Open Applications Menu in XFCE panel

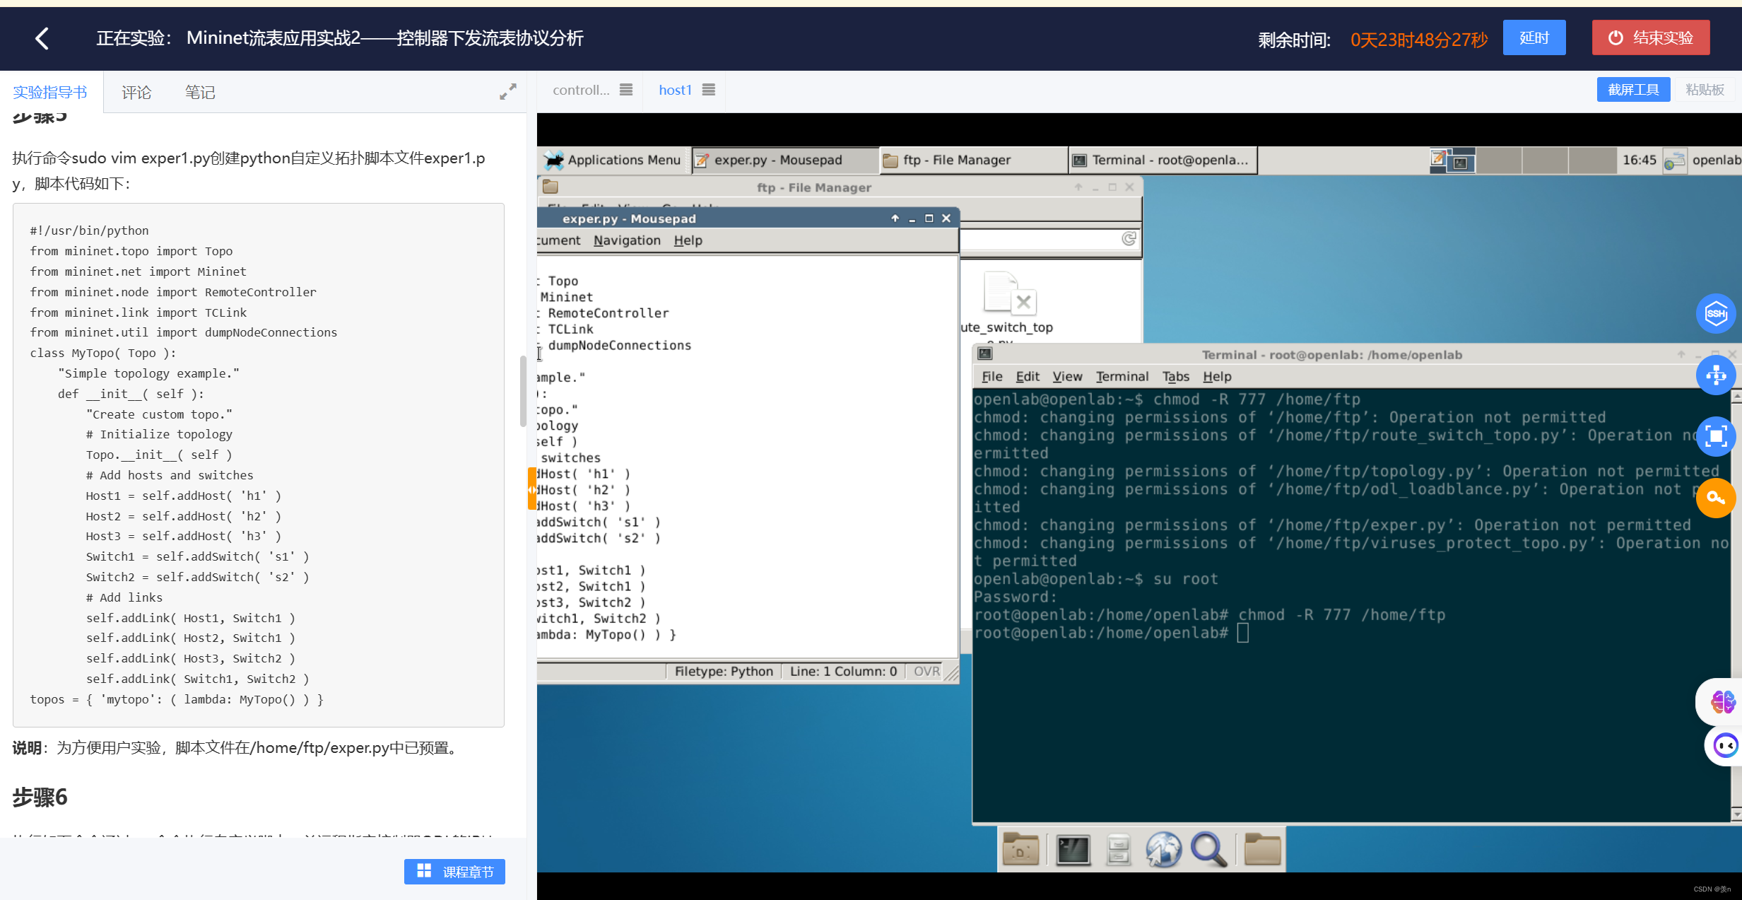[x=613, y=160]
